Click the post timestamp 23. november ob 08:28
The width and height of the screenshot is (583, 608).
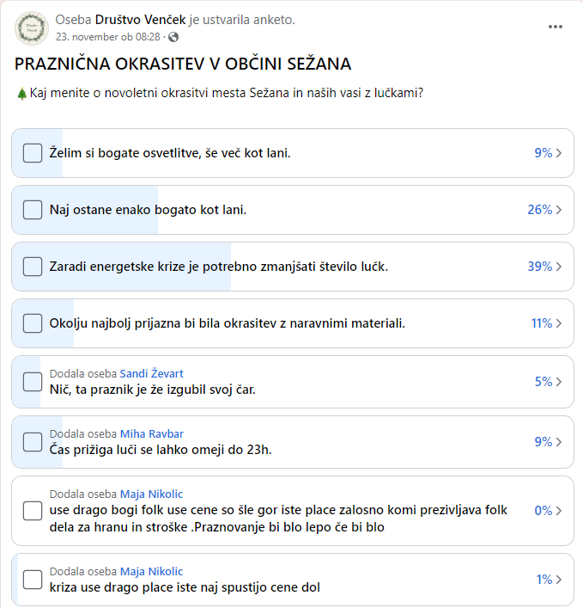pyautogui.click(x=107, y=37)
